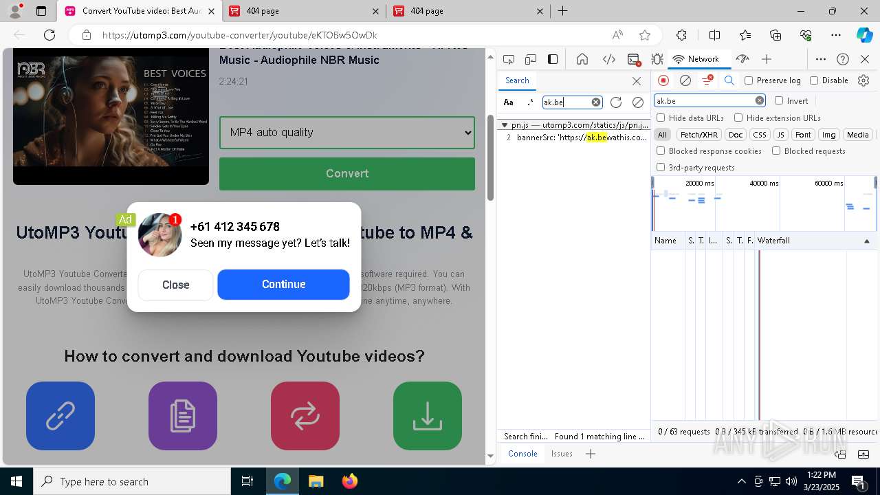The image size is (880, 495).
Task: Check Blocked response cookies
Action: [661, 151]
